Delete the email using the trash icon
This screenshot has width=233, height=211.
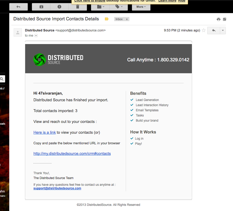tap(78, 7)
